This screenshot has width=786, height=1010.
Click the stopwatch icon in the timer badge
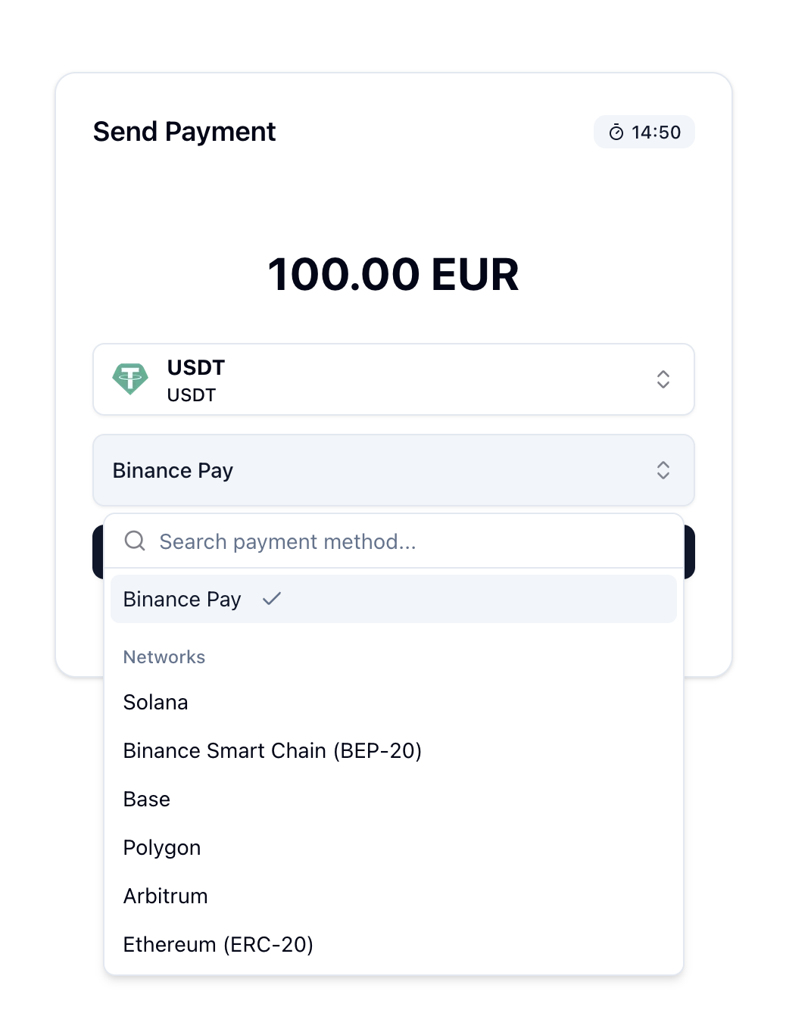(616, 132)
